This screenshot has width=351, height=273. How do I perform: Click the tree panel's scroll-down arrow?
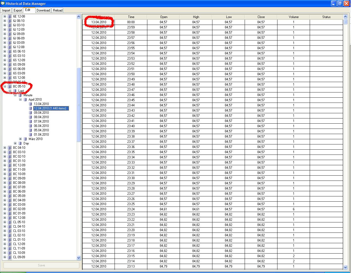click(79, 258)
